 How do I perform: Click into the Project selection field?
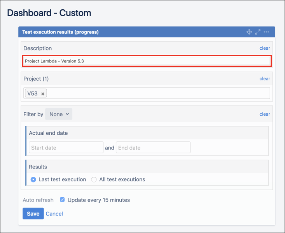click(x=147, y=93)
